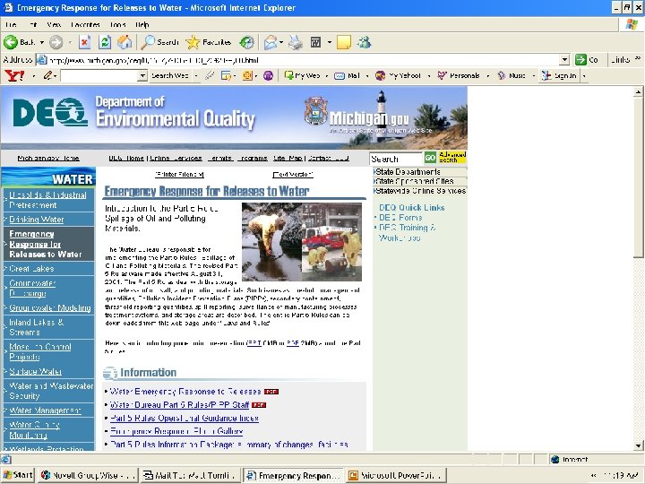Open the Yahoo search box dropdown arrow
This screenshot has height=484, width=645.
(142, 75)
